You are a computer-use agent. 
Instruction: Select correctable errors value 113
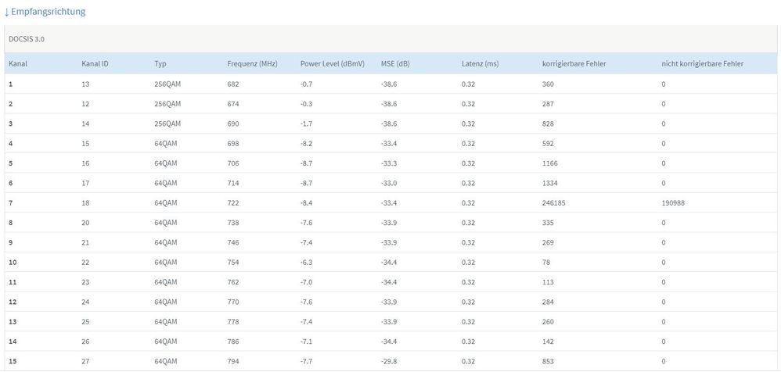point(548,282)
